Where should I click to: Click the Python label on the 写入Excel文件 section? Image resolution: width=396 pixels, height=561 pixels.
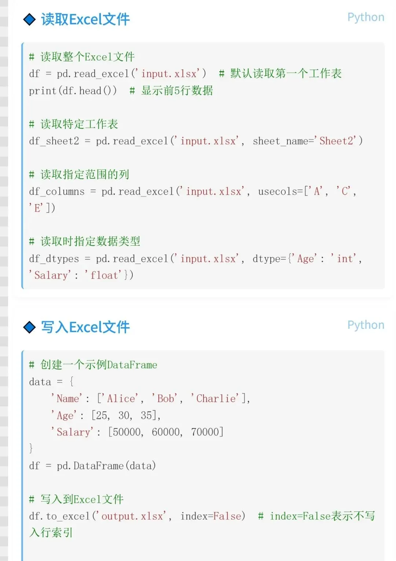pos(366,325)
